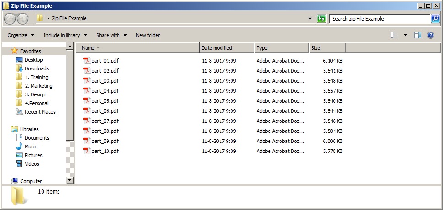The image size is (443, 210).
Task: Click the PDF icon of part_08.pdf
Action: [x=87, y=131]
